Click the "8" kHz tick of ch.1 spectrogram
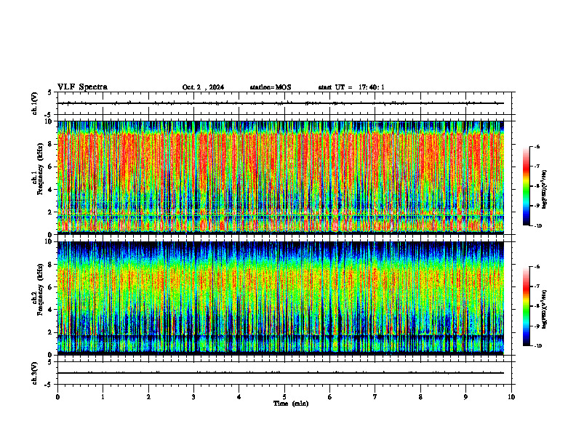Screen dimensions: 576x445 click(51, 144)
